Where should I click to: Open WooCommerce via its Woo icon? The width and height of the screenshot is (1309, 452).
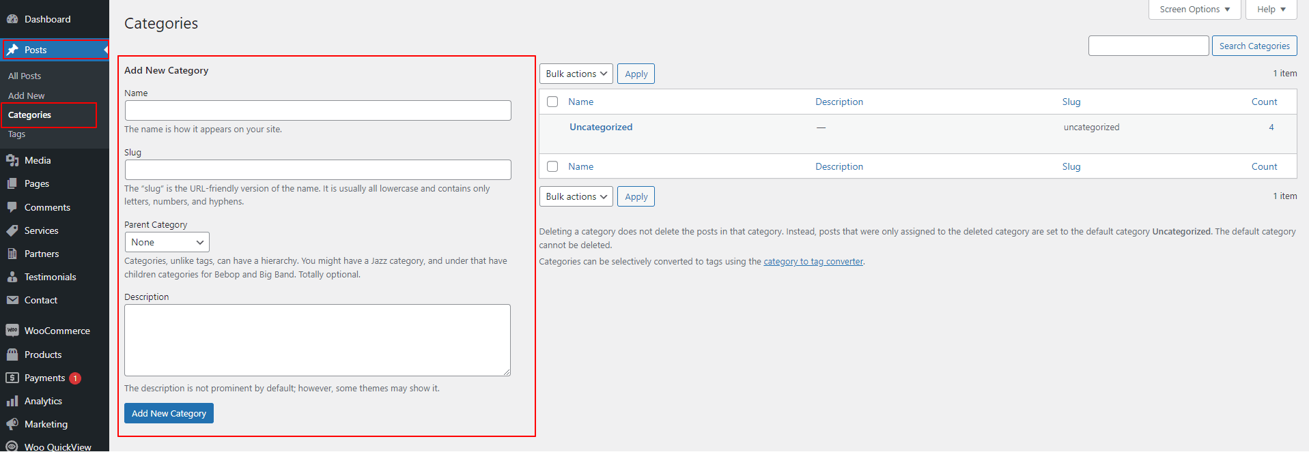point(12,331)
